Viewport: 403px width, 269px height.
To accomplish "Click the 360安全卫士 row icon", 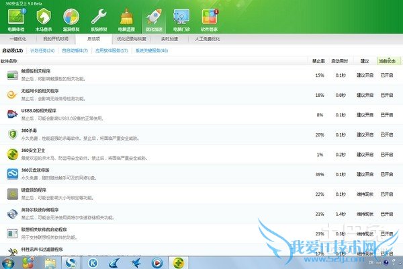I will click(12, 154).
